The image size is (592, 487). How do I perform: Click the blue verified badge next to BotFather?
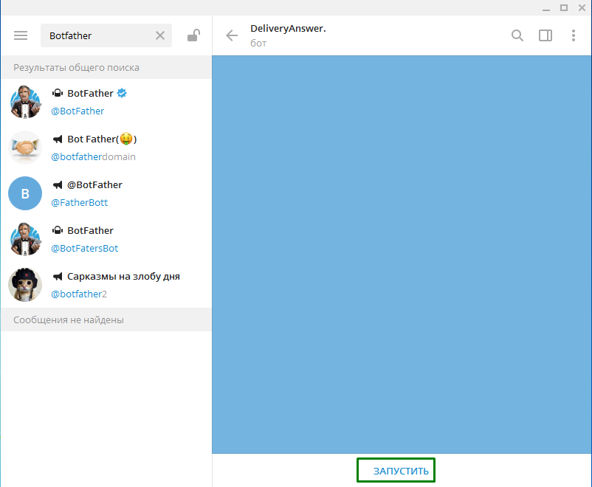122,93
